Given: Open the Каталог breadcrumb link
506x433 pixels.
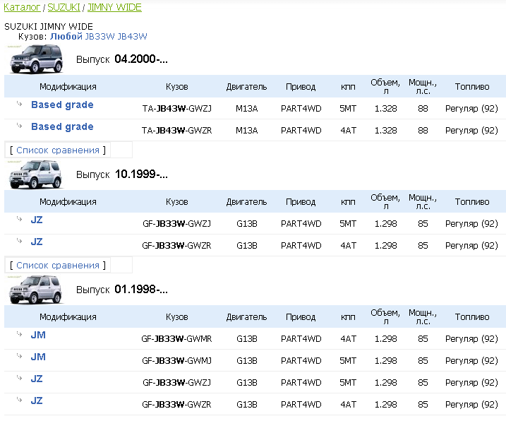Looking at the screenshot, I should pyautogui.click(x=22, y=7).
